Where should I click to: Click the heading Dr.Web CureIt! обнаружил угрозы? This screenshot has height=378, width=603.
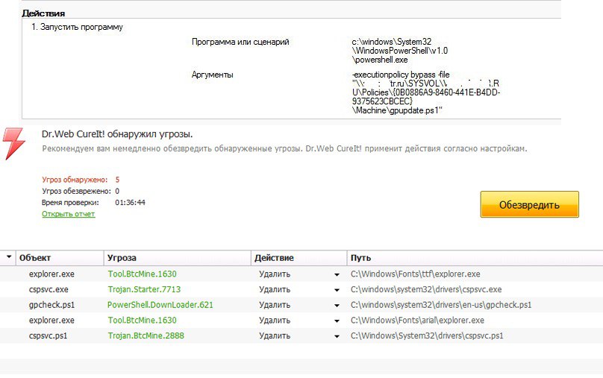point(117,134)
